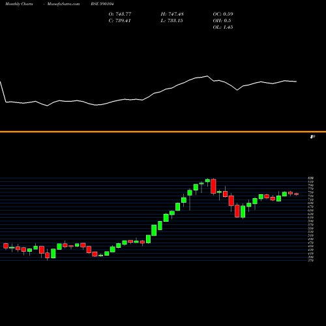Click the "OC: 0.59" reading
The image size is (326, 326).
[223, 14]
